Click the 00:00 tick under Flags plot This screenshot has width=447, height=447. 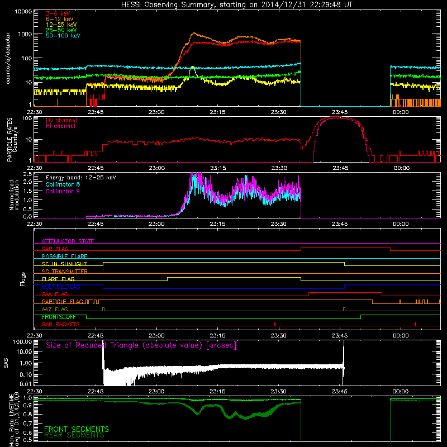click(x=401, y=336)
